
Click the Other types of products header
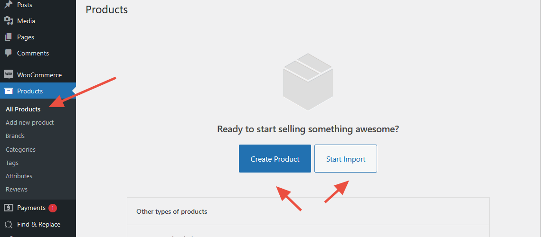[171, 211]
